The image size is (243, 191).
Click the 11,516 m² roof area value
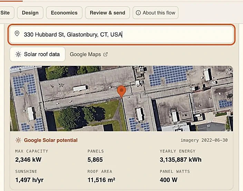click(x=101, y=180)
